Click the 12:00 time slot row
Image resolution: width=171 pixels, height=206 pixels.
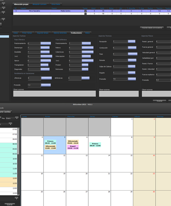coord(9,179)
